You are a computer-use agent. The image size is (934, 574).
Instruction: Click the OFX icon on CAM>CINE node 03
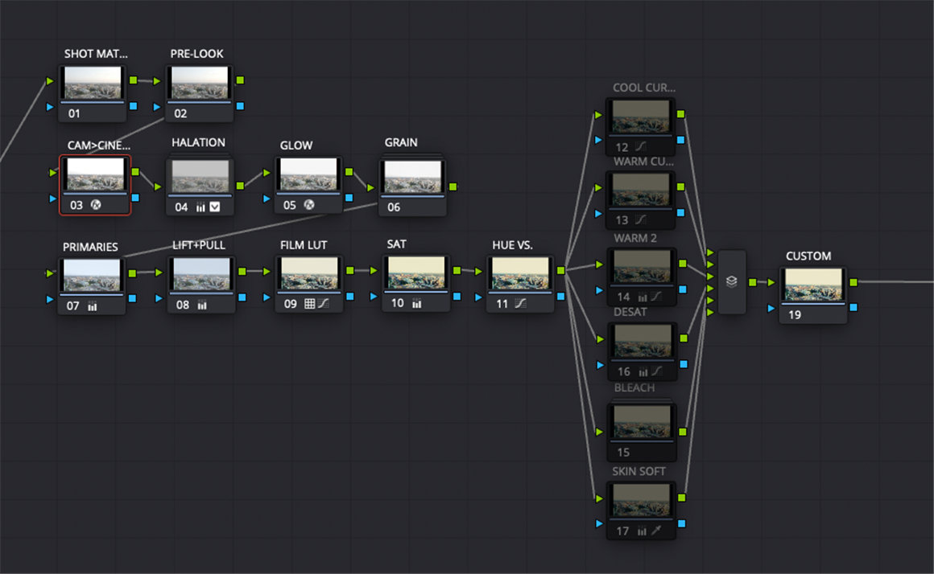[96, 205]
